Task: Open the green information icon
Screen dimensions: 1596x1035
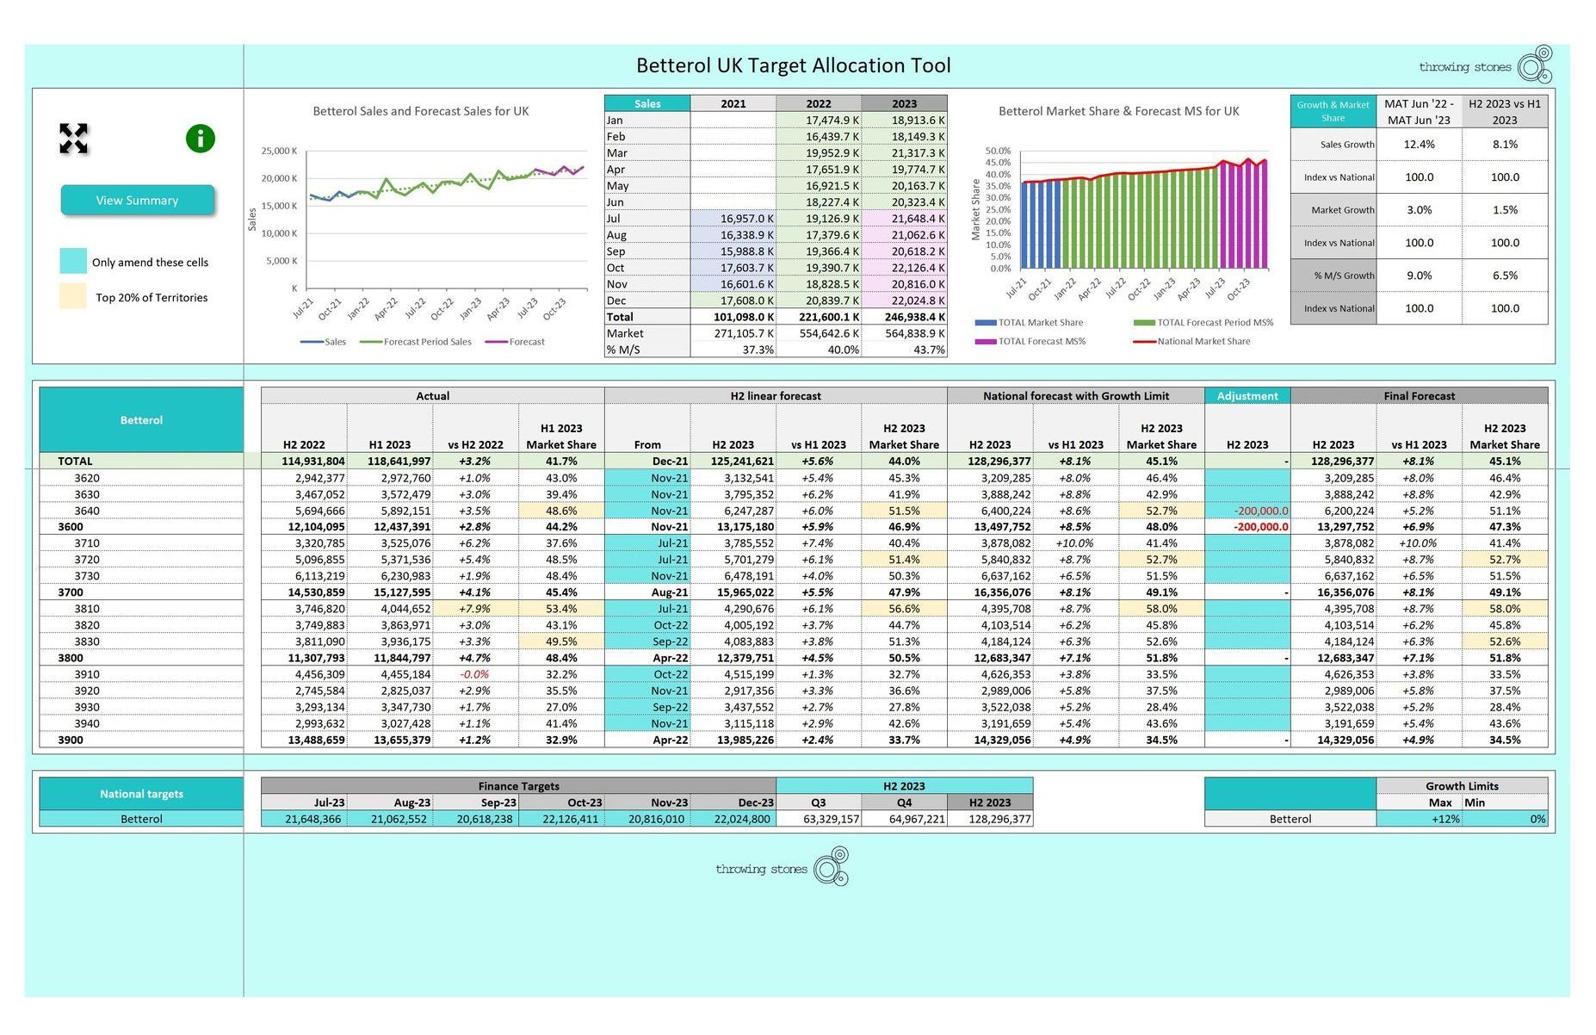Action: pos(200,139)
